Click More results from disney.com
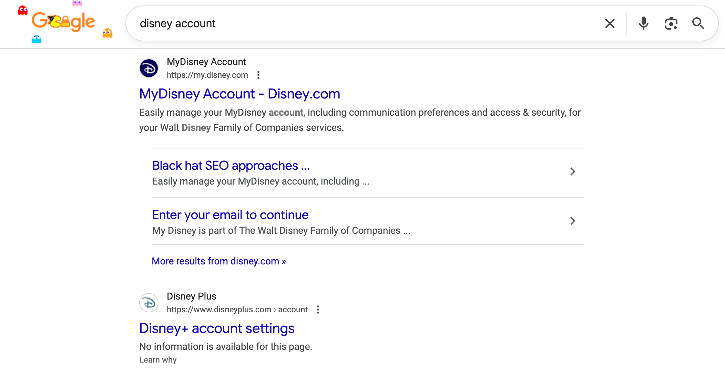Image resolution: width=725 pixels, height=376 pixels. pyautogui.click(x=218, y=261)
